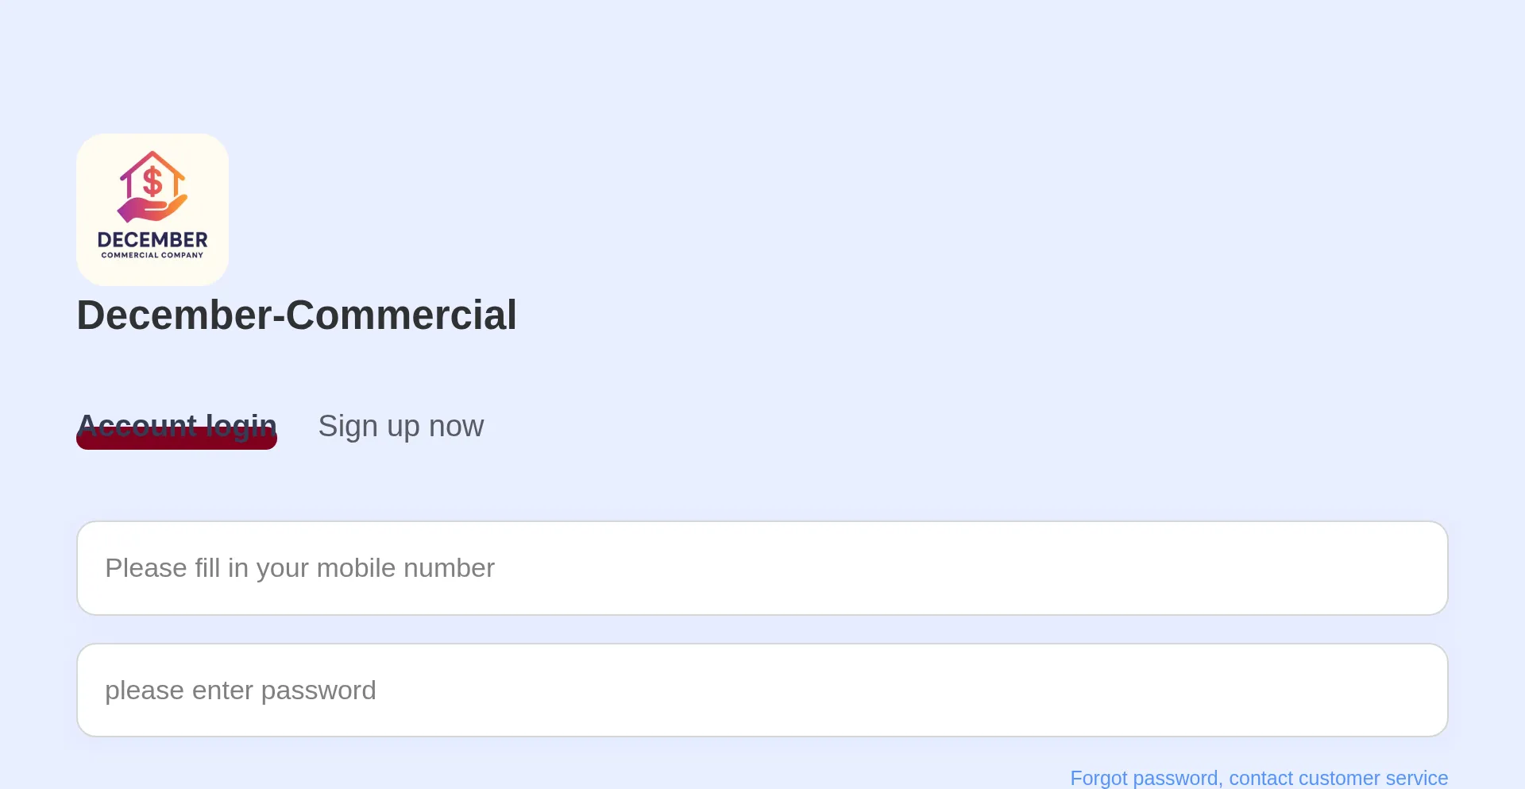Select the dollar sign in the logo
The height and width of the screenshot is (789, 1525).
(x=152, y=182)
